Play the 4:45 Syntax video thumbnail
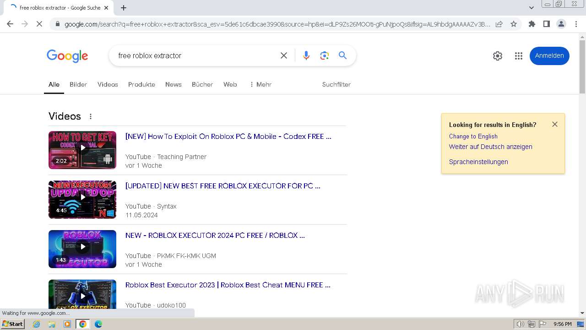The height and width of the screenshot is (330, 586). click(x=82, y=199)
